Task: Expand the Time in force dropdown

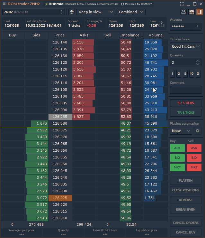Action: (185, 46)
